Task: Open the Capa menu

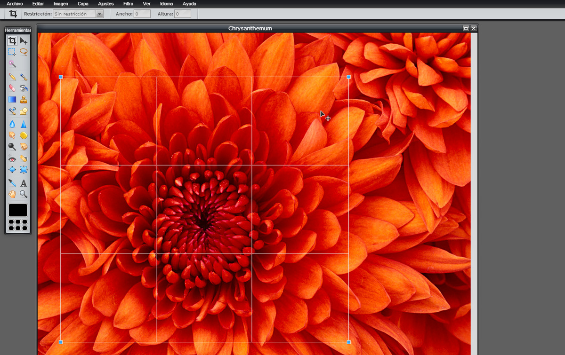Action: pyautogui.click(x=83, y=4)
